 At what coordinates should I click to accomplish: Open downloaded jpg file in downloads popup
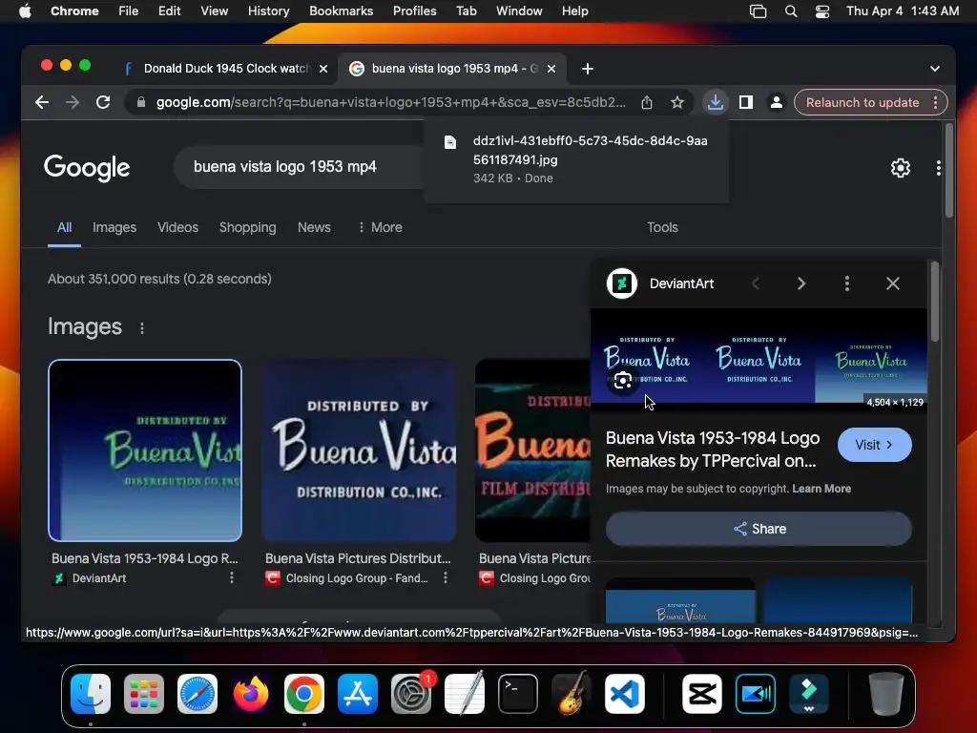point(576,159)
